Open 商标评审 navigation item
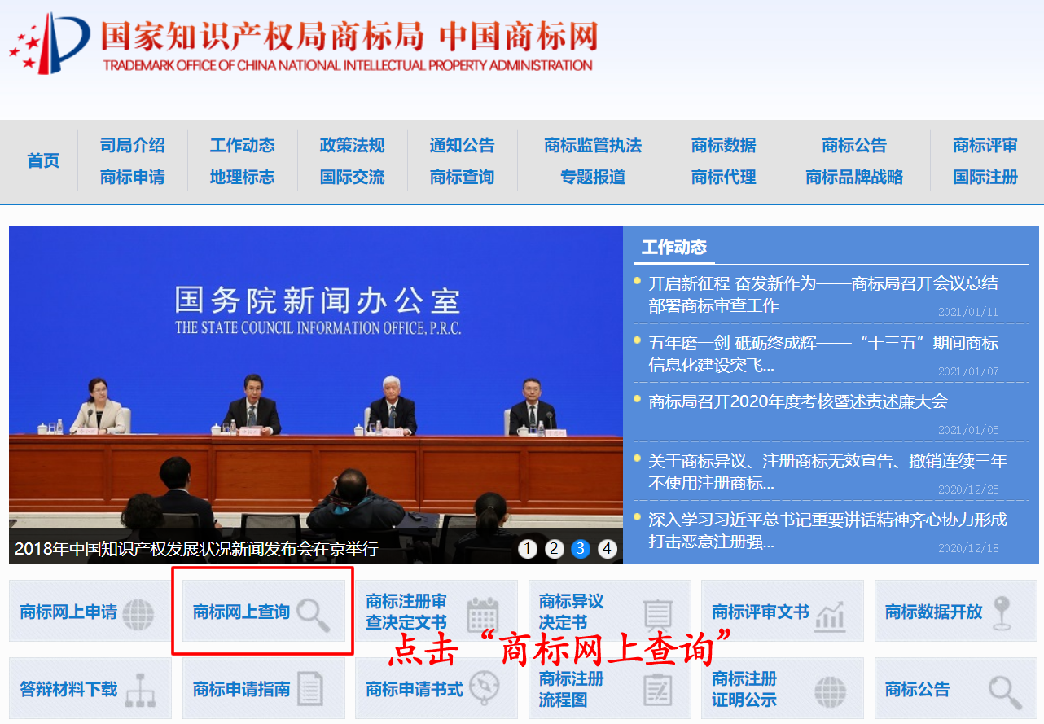The height and width of the screenshot is (724, 1044). tap(985, 145)
